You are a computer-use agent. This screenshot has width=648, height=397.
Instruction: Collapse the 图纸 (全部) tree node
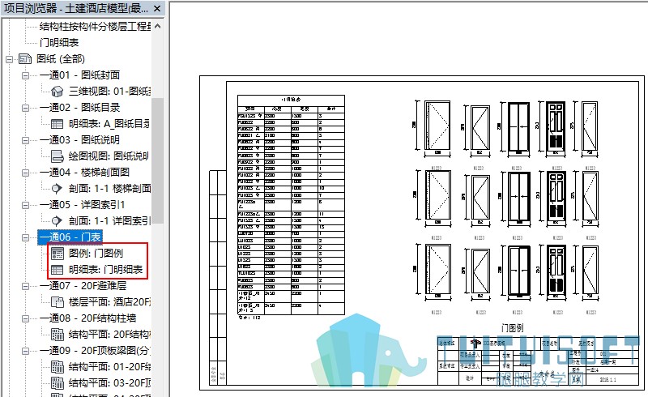tap(9, 59)
